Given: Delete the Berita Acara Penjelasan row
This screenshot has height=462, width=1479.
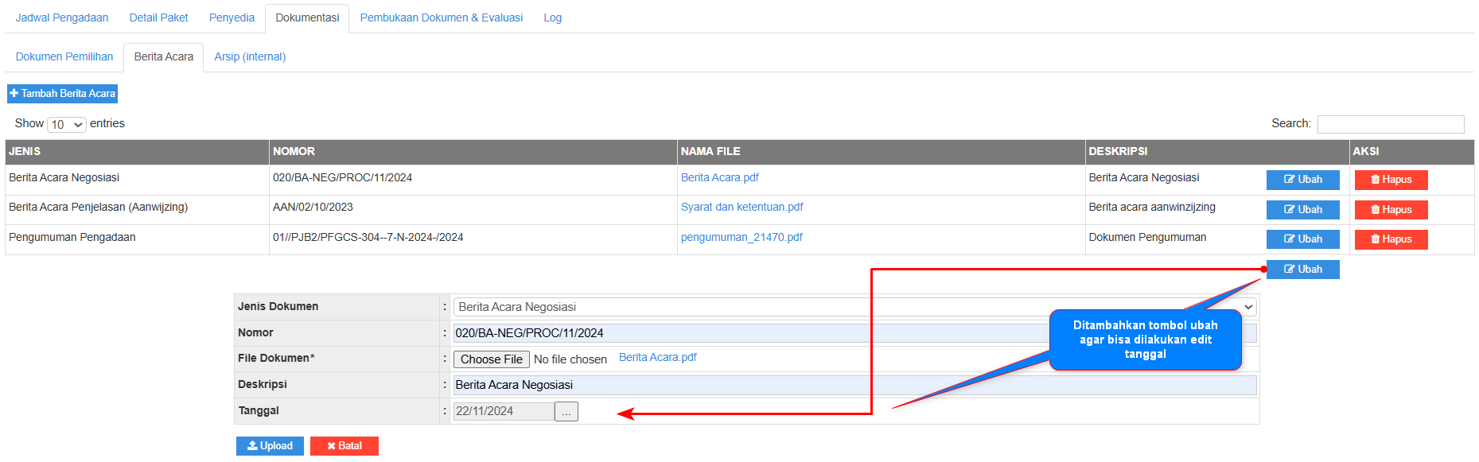Looking at the screenshot, I should 1391,210.
